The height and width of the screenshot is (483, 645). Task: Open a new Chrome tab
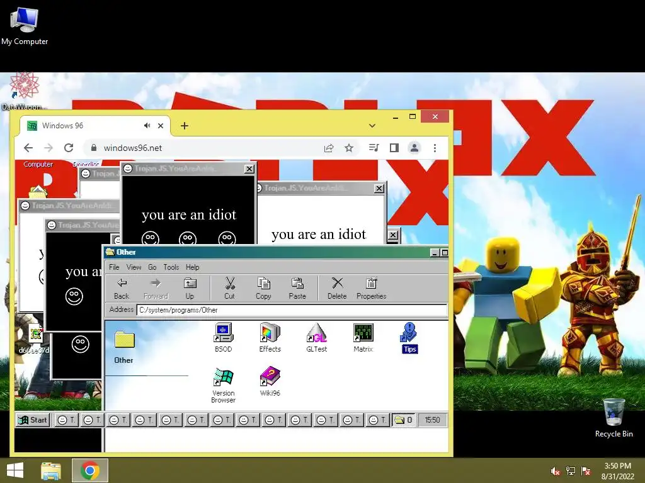[x=185, y=126]
